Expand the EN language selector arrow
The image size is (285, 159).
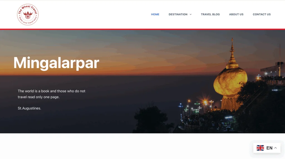point(276,148)
